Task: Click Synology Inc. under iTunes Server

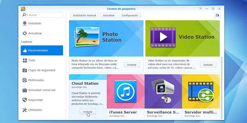Action: click(x=117, y=116)
